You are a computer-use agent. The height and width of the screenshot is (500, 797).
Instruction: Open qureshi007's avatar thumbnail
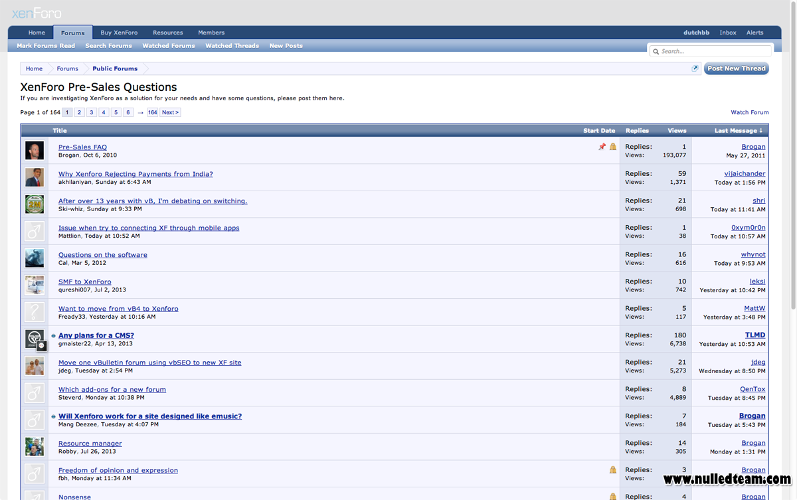(35, 286)
